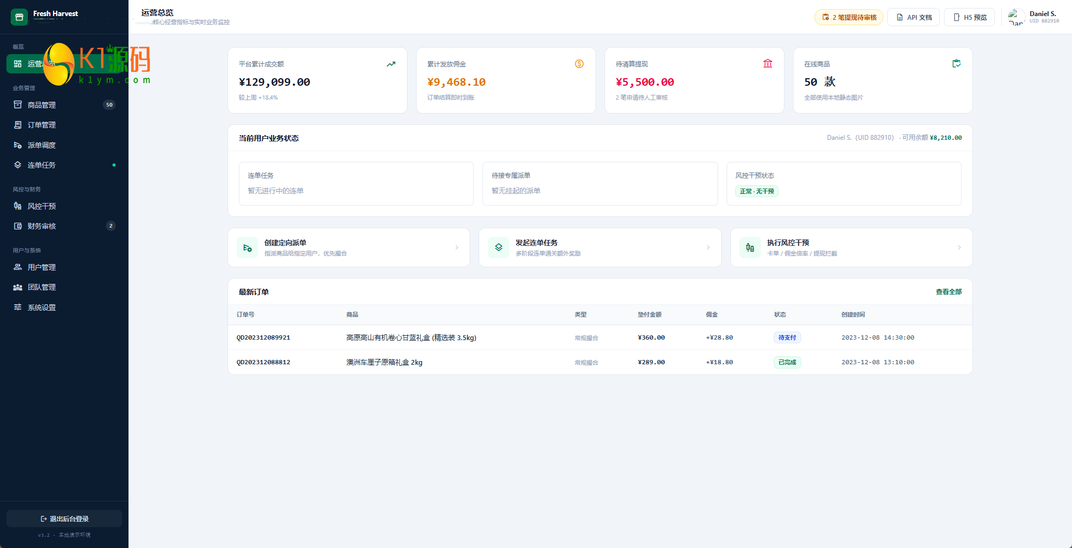The width and height of the screenshot is (1072, 548).
Task: Click the 发起连单任务 layers icon
Action: pos(499,247)
